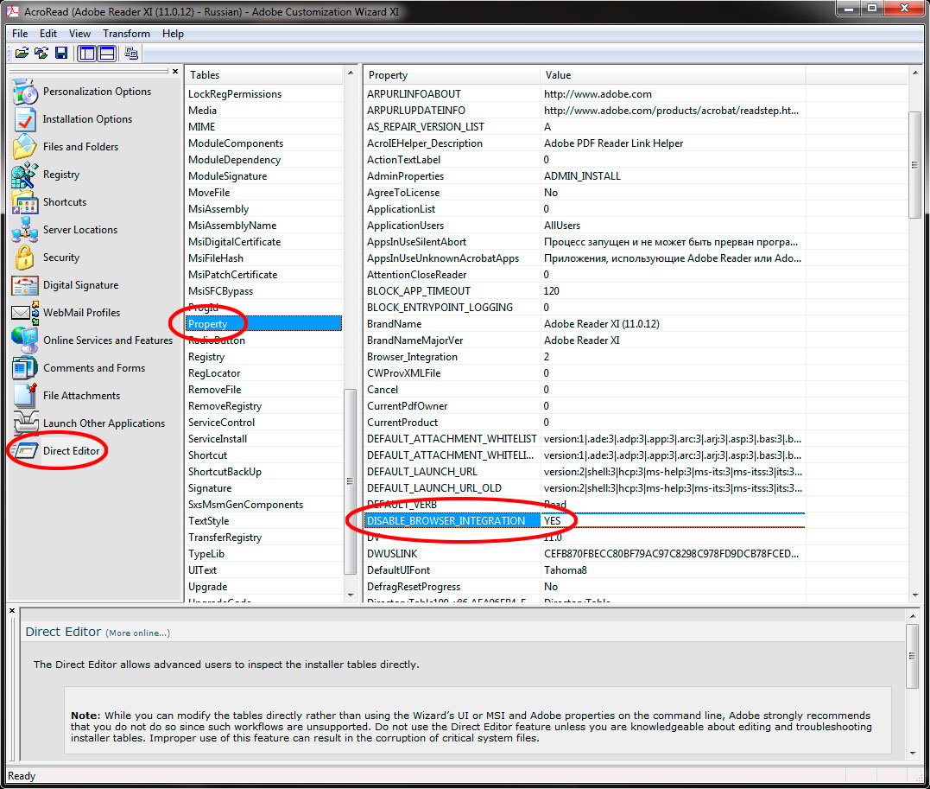Close the left navigation pane

175,71
